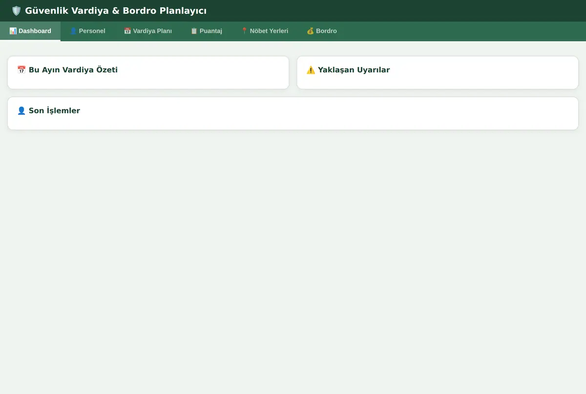The width and height of the screenshot is (586, 394).
Task: Go to the Vardiya Planı tab
Action: click(148, 31)
